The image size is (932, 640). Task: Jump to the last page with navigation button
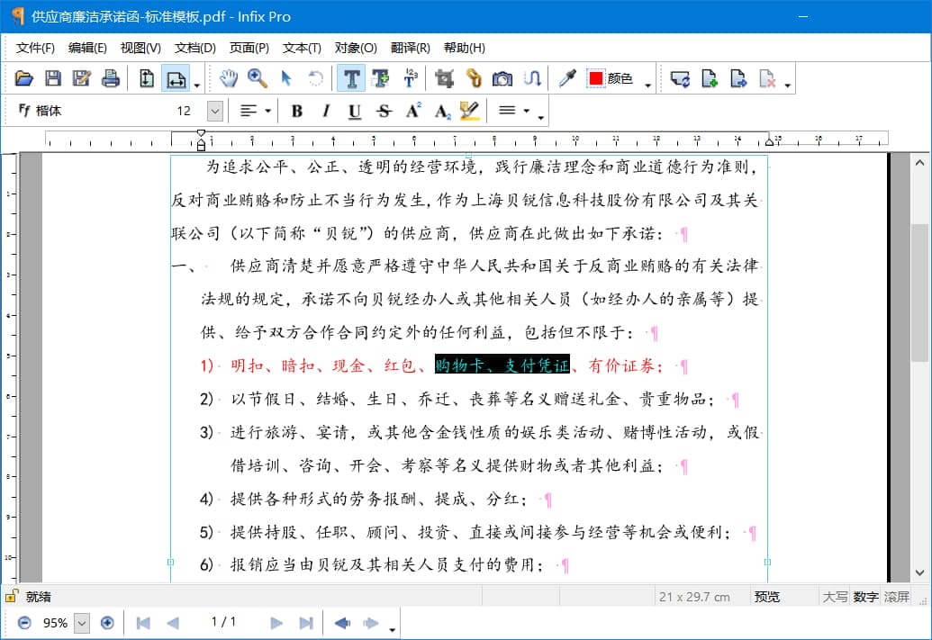[306, 622]
